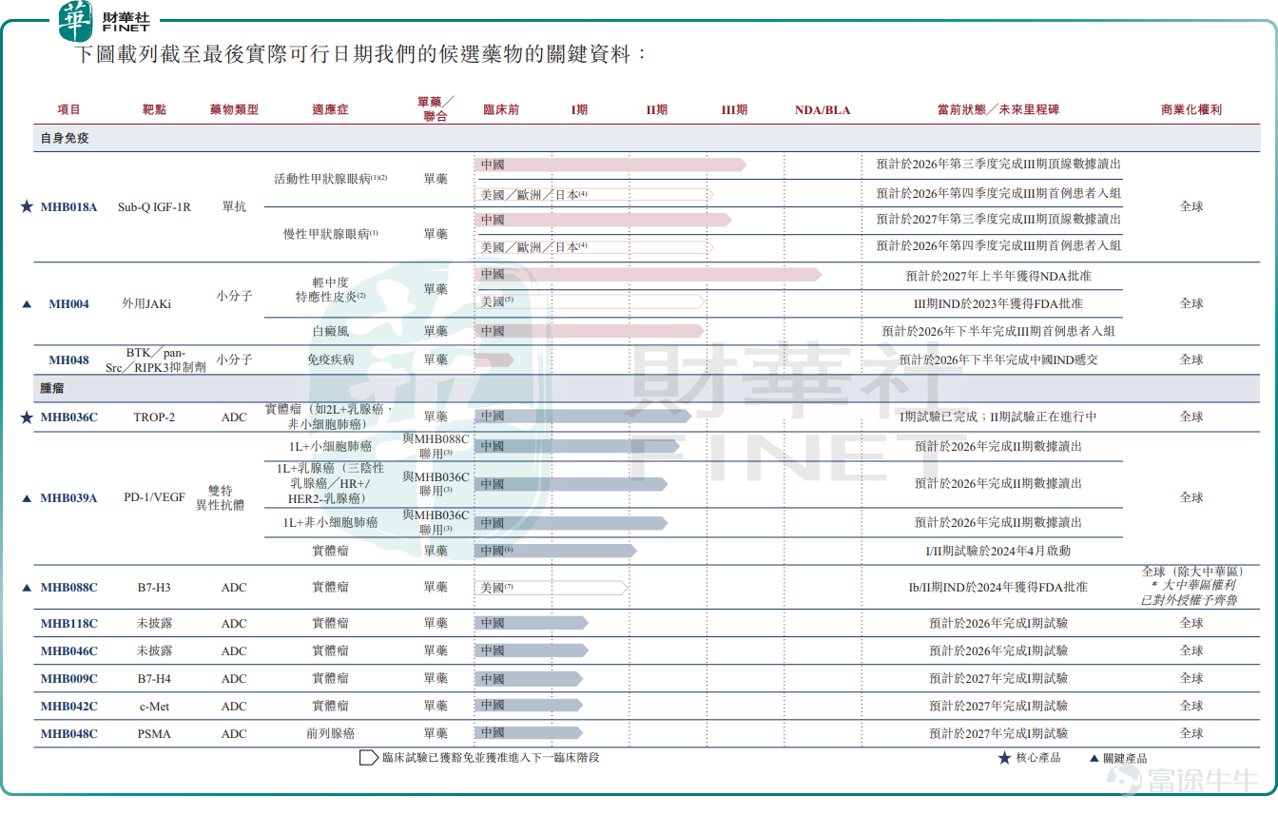Image resolution: width=1278 pixels, height=815 pixels.
Task: Select the 藥物類型 column header
Action: pos(234,110)
